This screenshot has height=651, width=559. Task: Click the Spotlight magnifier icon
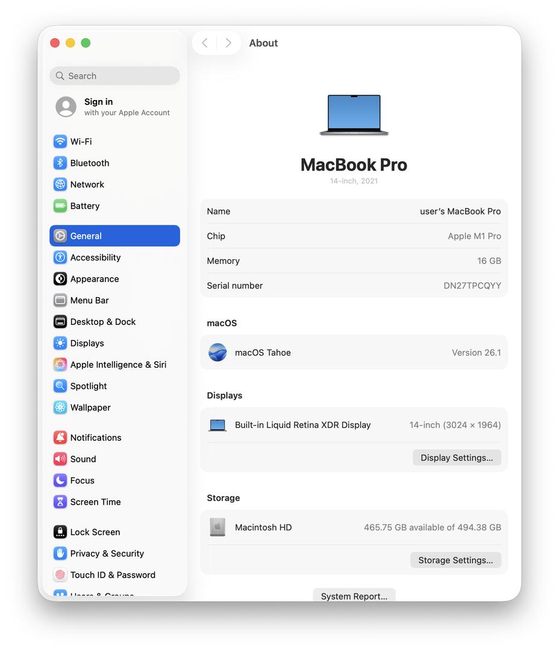point(60,386)
